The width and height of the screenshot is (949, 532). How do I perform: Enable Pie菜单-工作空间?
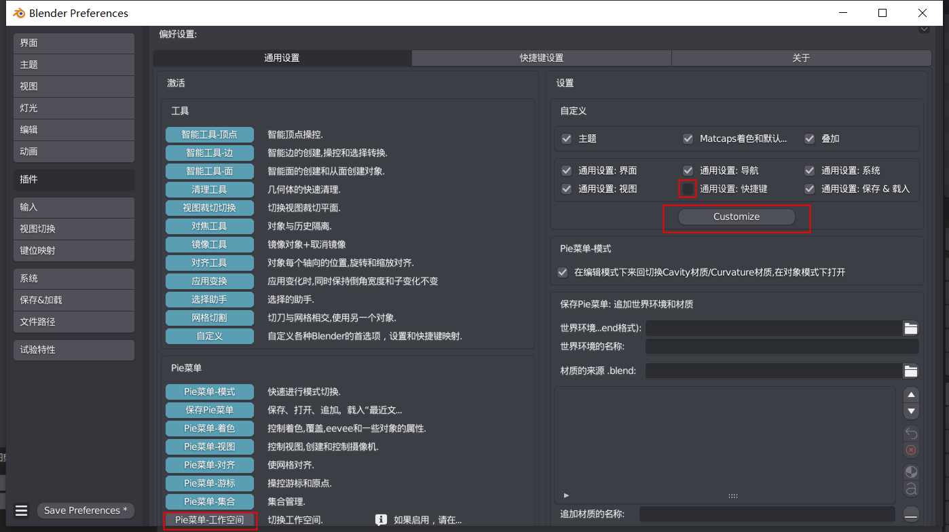210,520
